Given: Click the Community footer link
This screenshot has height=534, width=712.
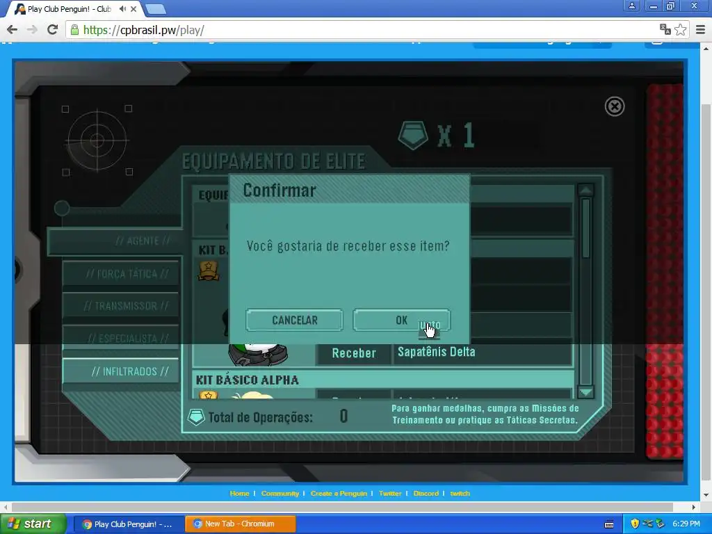Looking at the screenshot, I should [280, 494].
